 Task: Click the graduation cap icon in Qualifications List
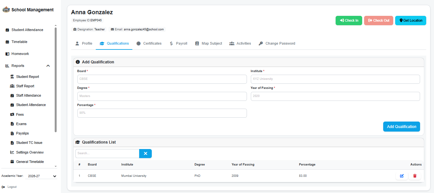pyautogui.click(x=78, y=142)
